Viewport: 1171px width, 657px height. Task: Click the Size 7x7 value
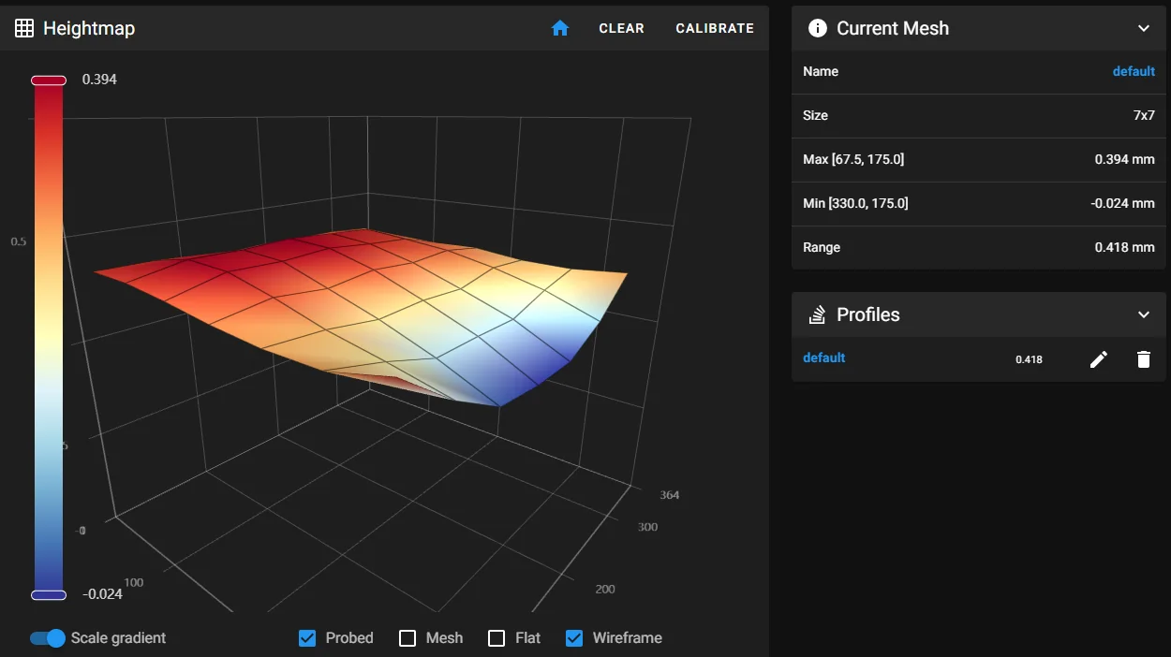click(1144, 115)
